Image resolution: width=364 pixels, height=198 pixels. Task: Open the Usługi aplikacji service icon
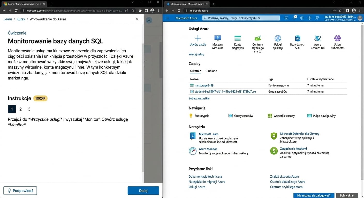[x=278, y=38]
